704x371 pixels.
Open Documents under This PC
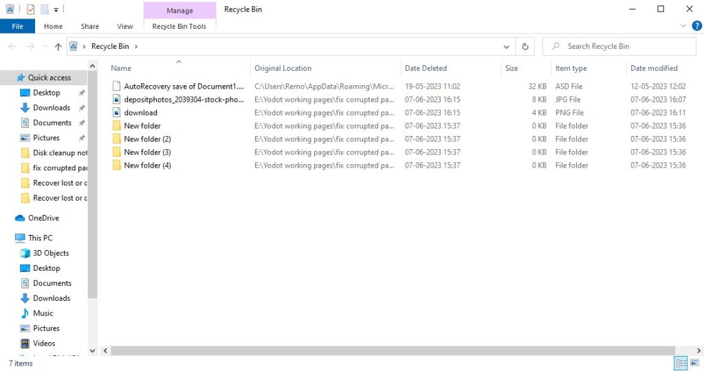click(52, 283)
